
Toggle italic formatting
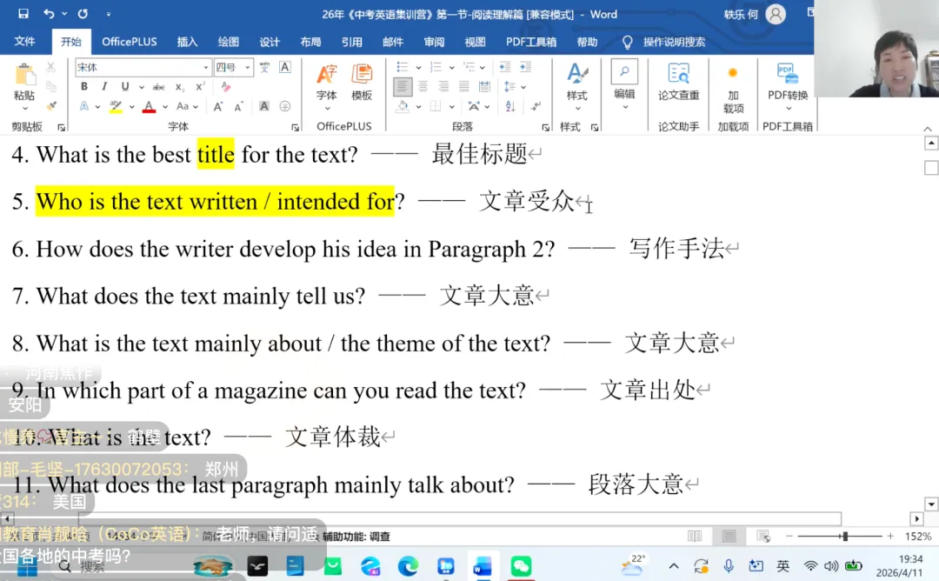tap(104, 85)
